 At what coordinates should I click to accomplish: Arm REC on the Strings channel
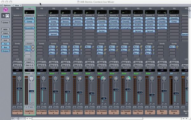[152, 107]
